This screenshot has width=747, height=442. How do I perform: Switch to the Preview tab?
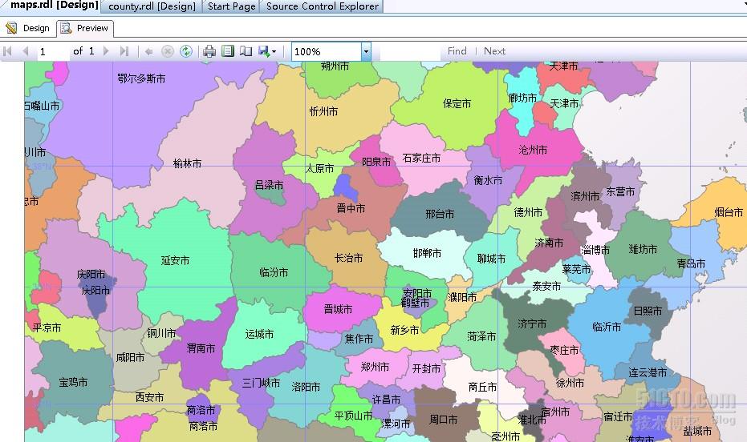pyautogui.click(x=85, y=28)
